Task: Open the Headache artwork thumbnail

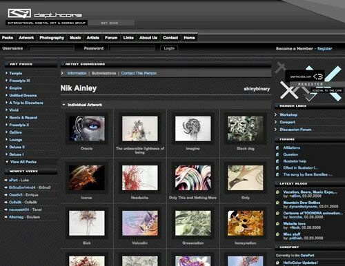Action: pos(140,178)
